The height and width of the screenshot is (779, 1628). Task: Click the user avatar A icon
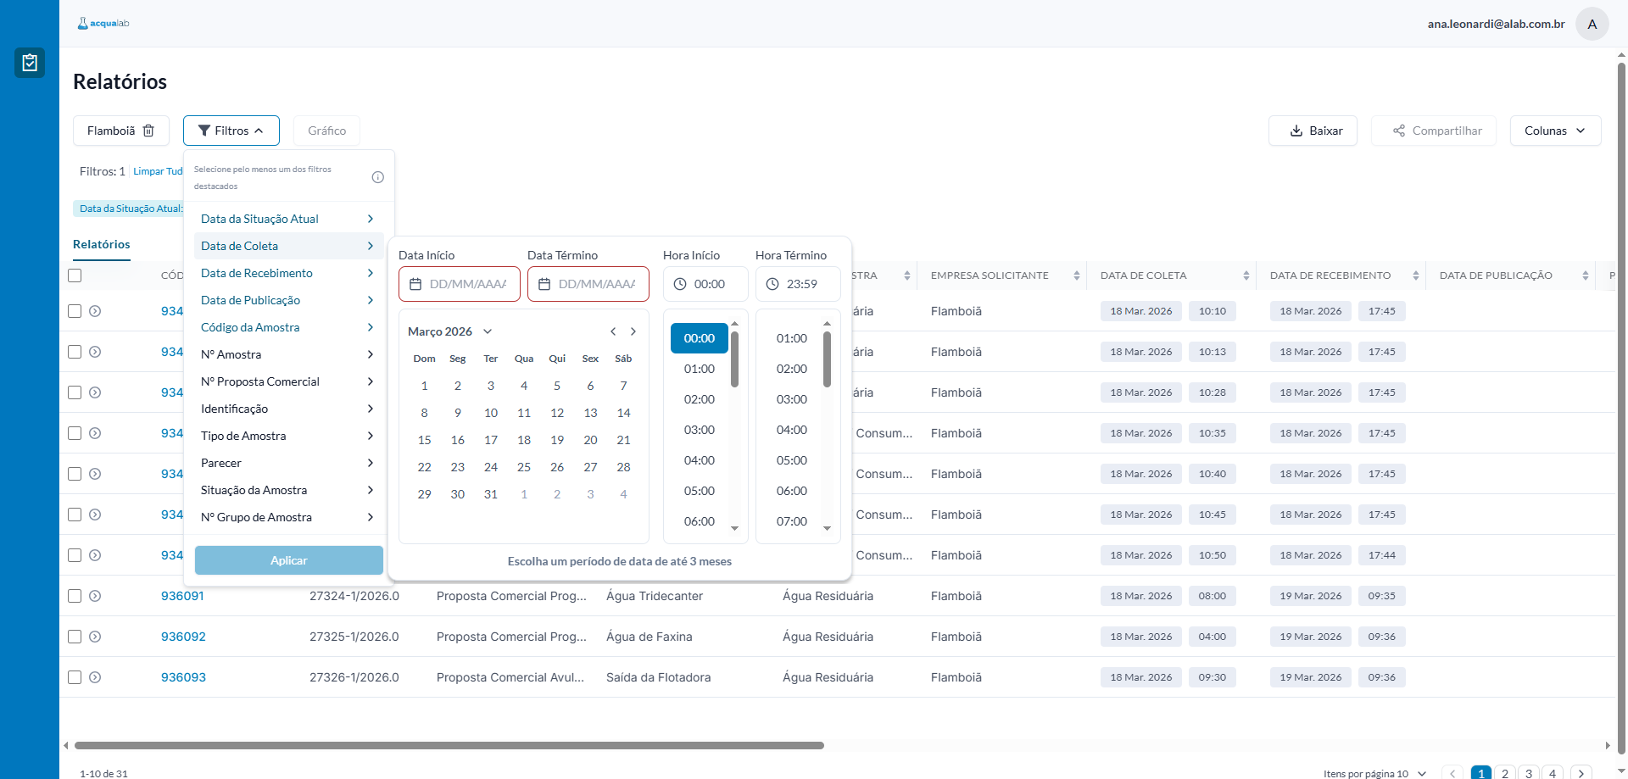click(1592, 24)
